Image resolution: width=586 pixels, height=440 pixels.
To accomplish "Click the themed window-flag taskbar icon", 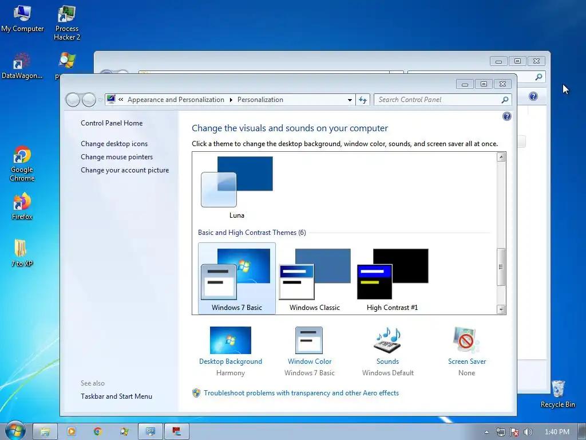I will tap(124, 432).
